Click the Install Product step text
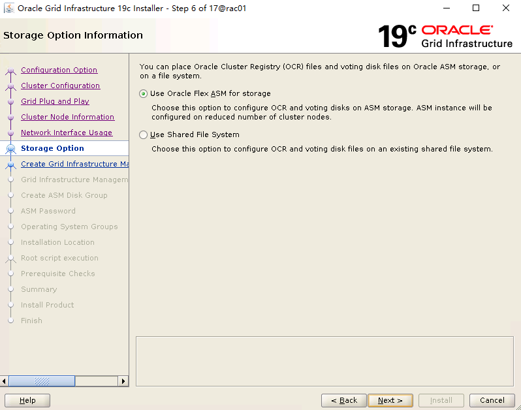 click(x=47, y=305)
